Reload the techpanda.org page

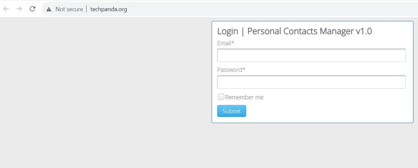click(33, 9)
